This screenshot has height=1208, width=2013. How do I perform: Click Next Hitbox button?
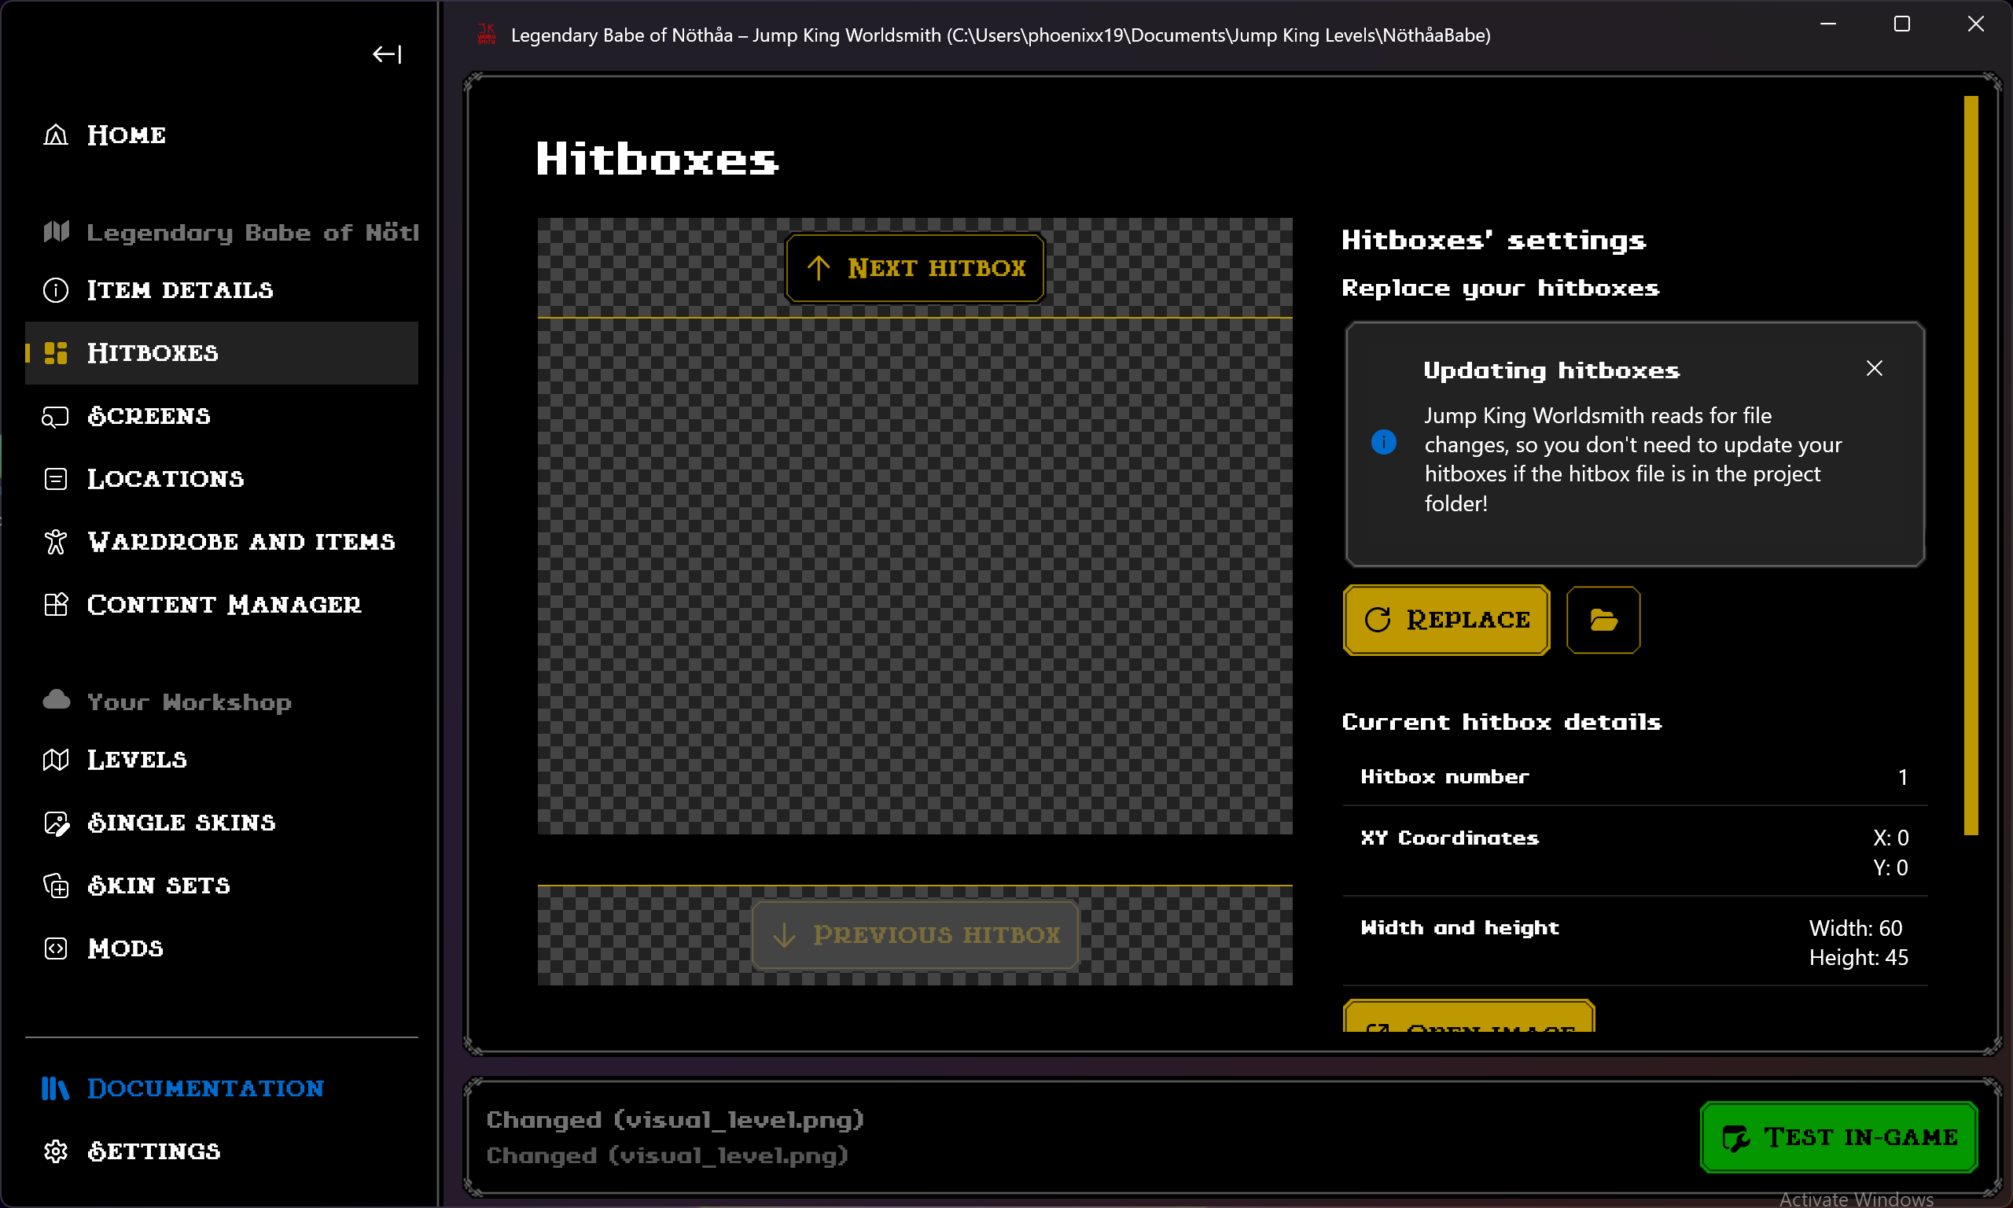click(x=914, y=268)
